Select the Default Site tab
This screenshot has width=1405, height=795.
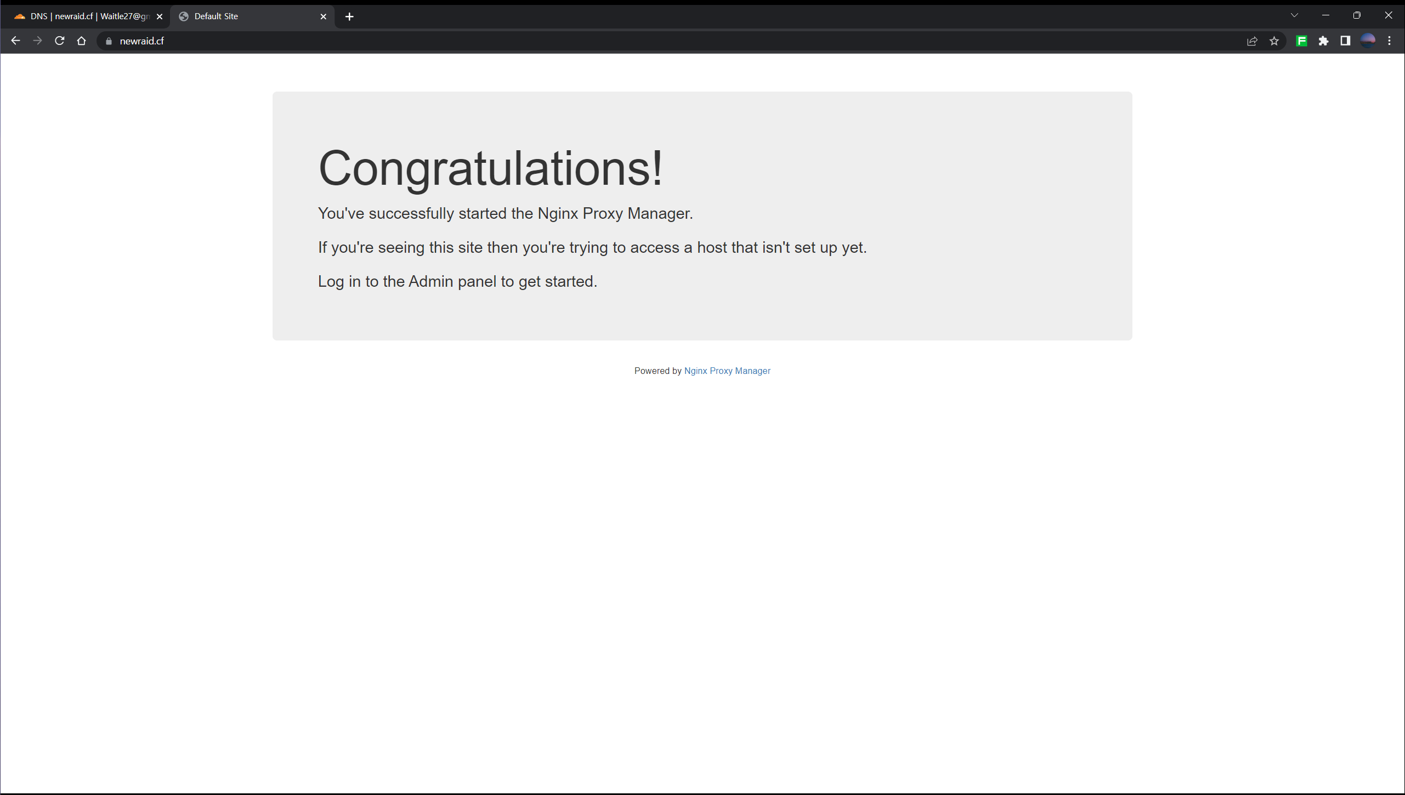click(x=247, y=16)
